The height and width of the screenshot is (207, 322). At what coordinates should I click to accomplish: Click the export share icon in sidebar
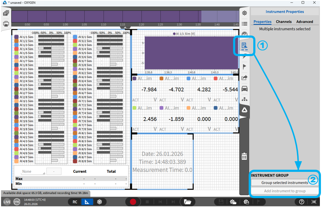(244, 77)
